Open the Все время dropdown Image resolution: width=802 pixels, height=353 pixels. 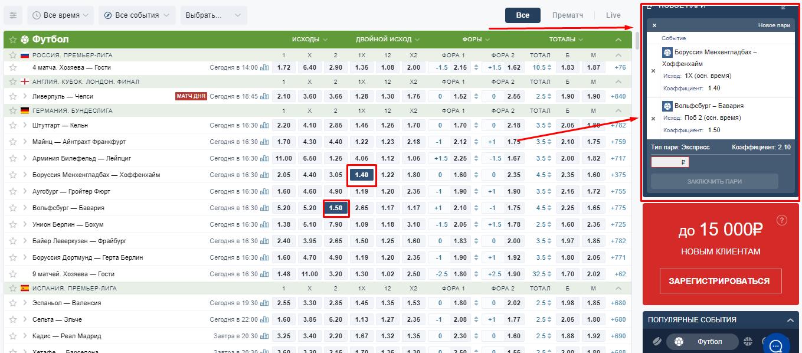(61, 15)
